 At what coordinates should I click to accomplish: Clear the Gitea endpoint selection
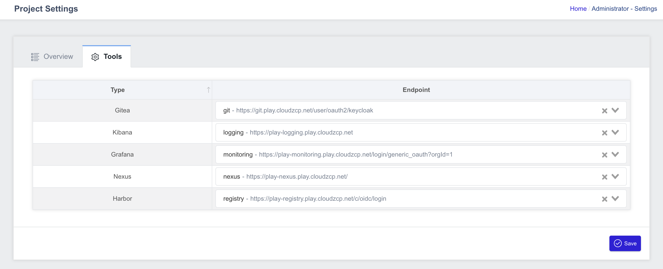(x=604, y=111)
